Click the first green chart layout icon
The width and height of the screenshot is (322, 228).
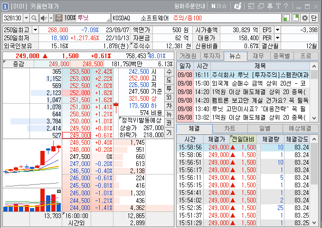coord(286,18)
